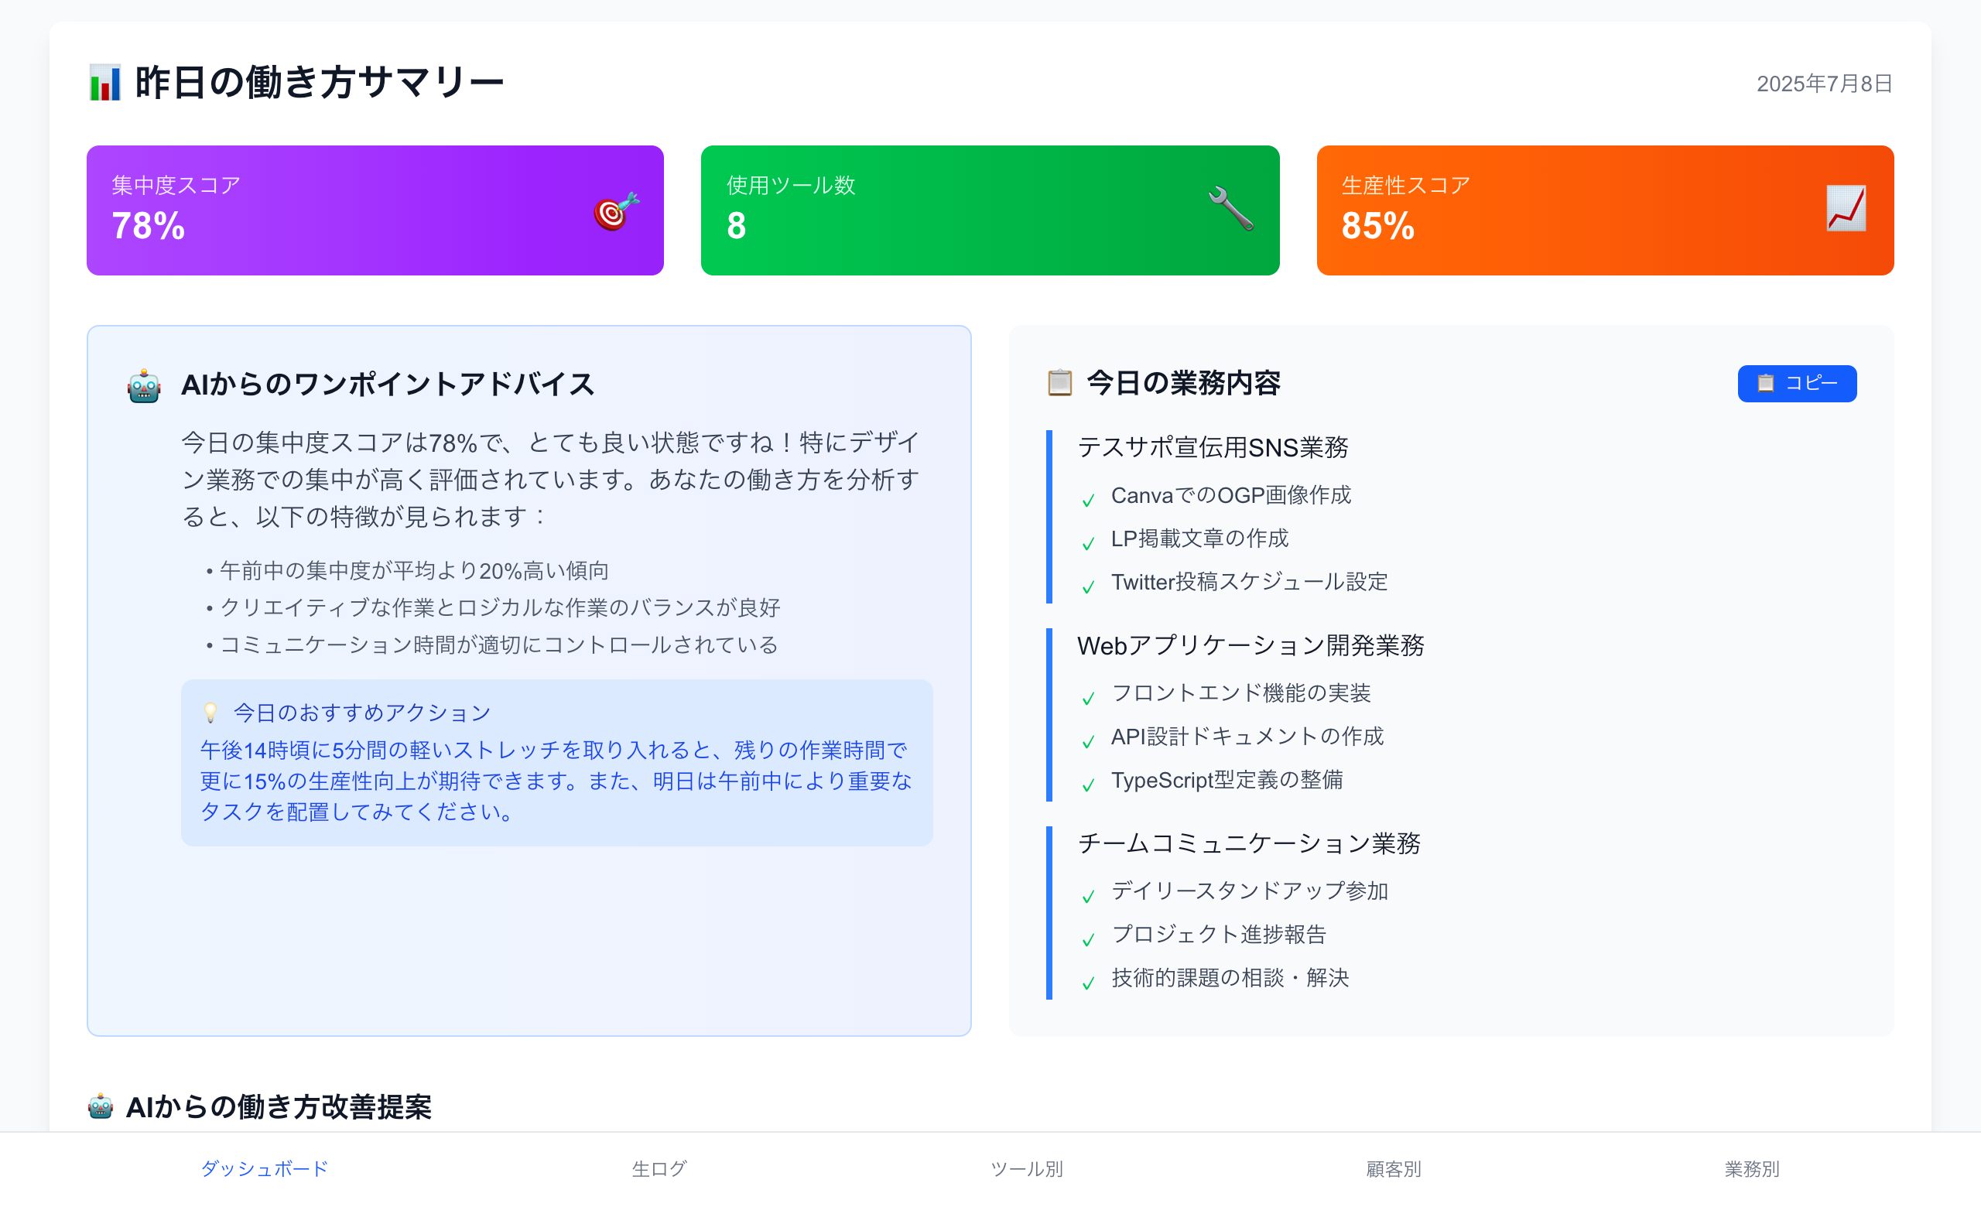
Task: Toggle the checkmark for Twitter投稿スケジュール設定
Action: coord(1088,585)
